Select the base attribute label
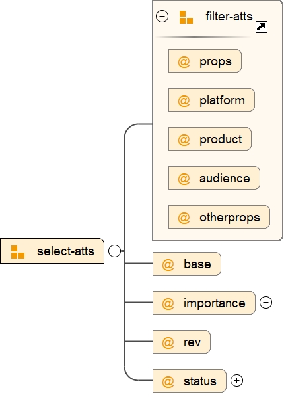Screen dimensions: 284x398 (x=197, y=264)
